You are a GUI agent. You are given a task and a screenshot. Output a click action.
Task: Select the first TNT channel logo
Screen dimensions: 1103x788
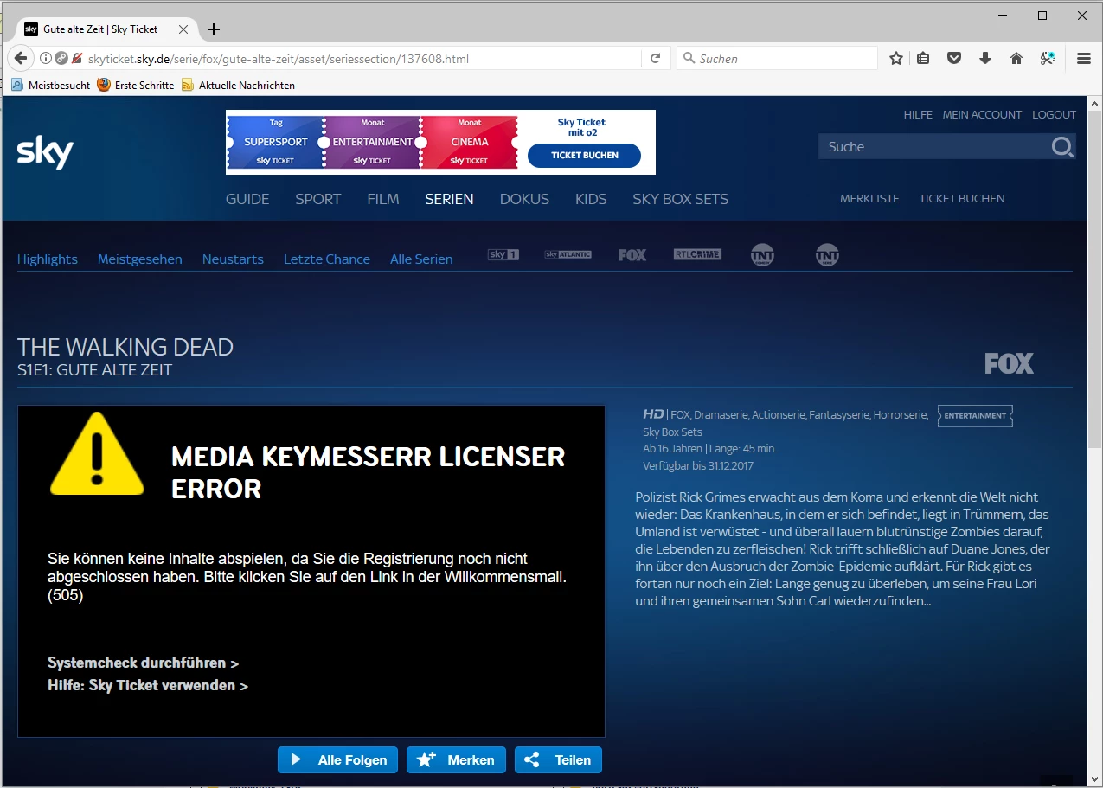pos(762,255)
